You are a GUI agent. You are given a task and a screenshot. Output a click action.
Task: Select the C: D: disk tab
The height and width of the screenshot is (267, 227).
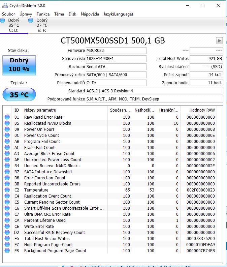(13, 25)
